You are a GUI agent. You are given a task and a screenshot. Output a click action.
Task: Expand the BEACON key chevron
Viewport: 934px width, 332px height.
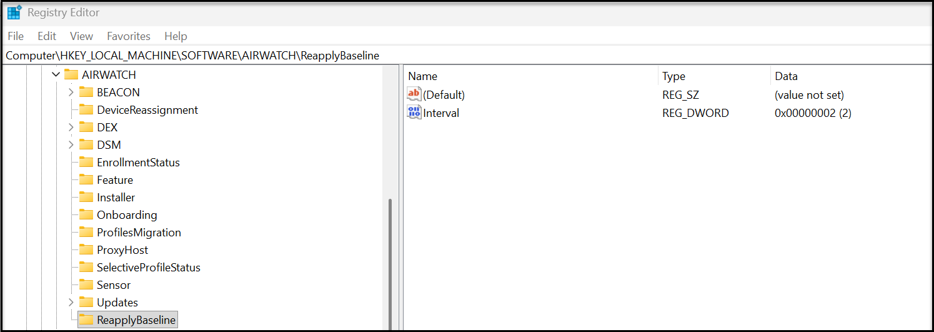click(71, 93)
